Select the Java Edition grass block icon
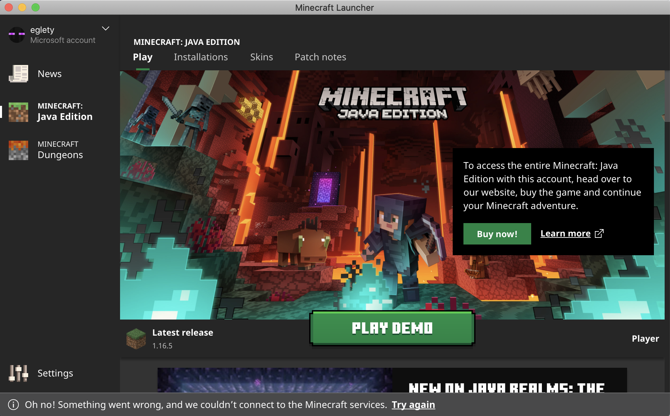The height and width of the screenshot is (416, 670). [18, 112]
